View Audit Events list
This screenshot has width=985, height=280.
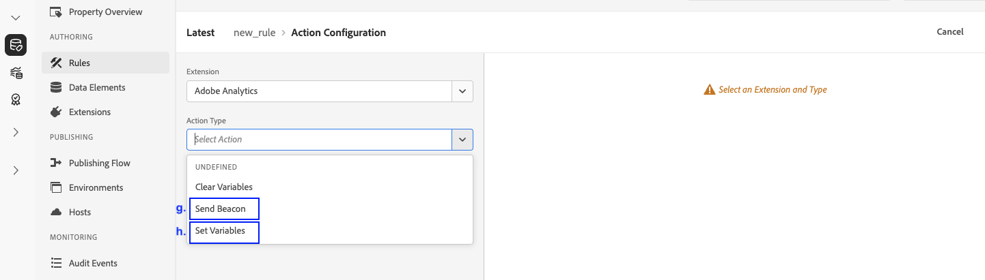(92, 263)
